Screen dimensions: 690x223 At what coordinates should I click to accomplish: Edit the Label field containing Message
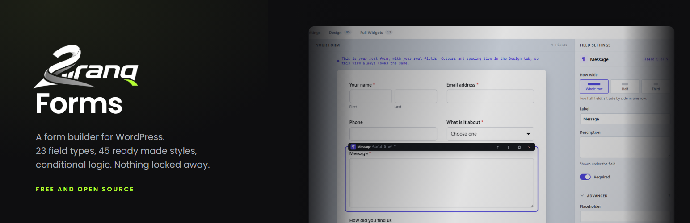(x=625, y=119)
